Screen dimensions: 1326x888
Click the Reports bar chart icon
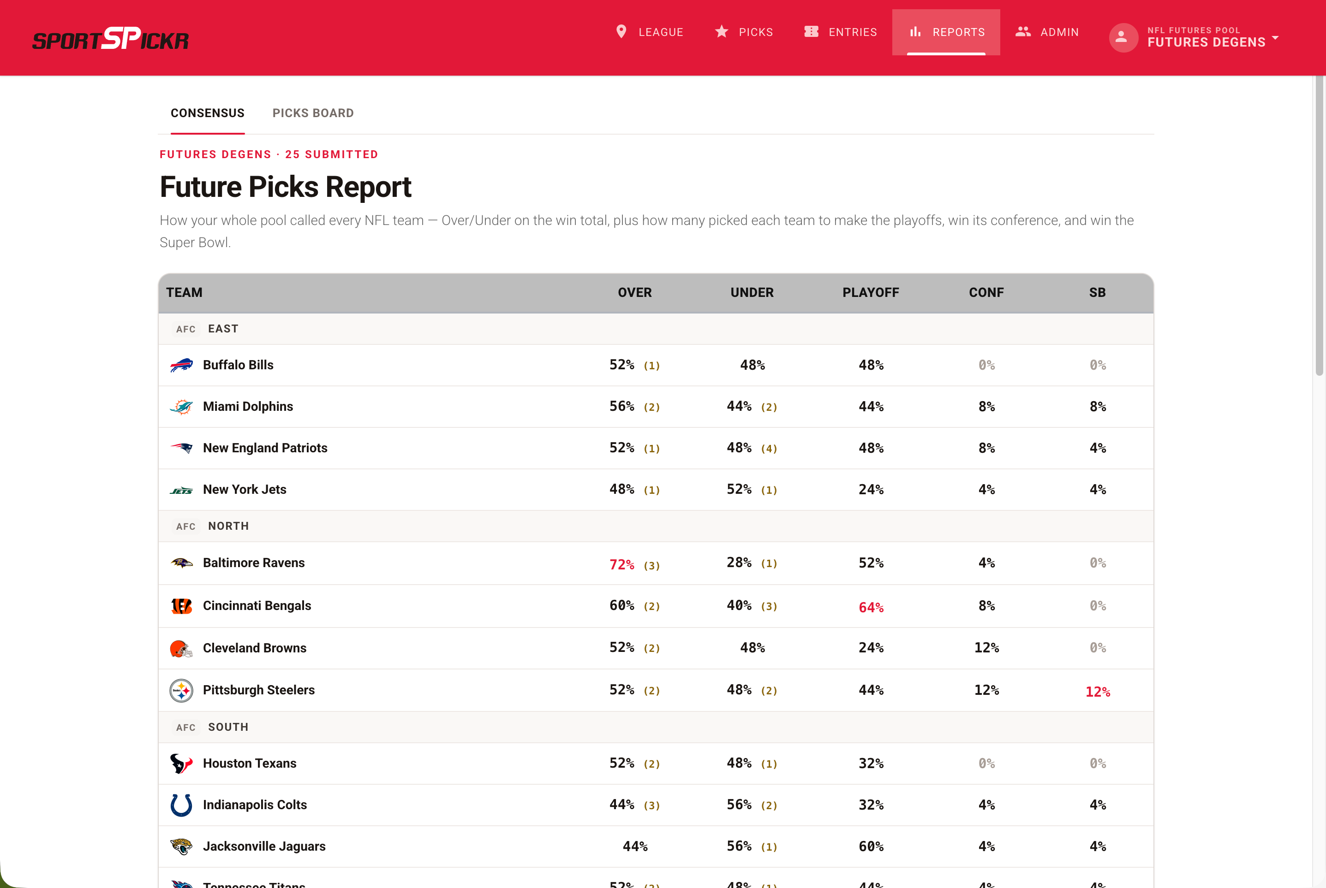[x=915, y=32]
